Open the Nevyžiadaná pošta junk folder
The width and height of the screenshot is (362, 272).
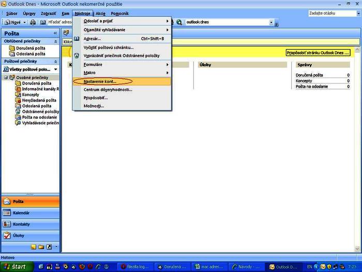point(39,100)
